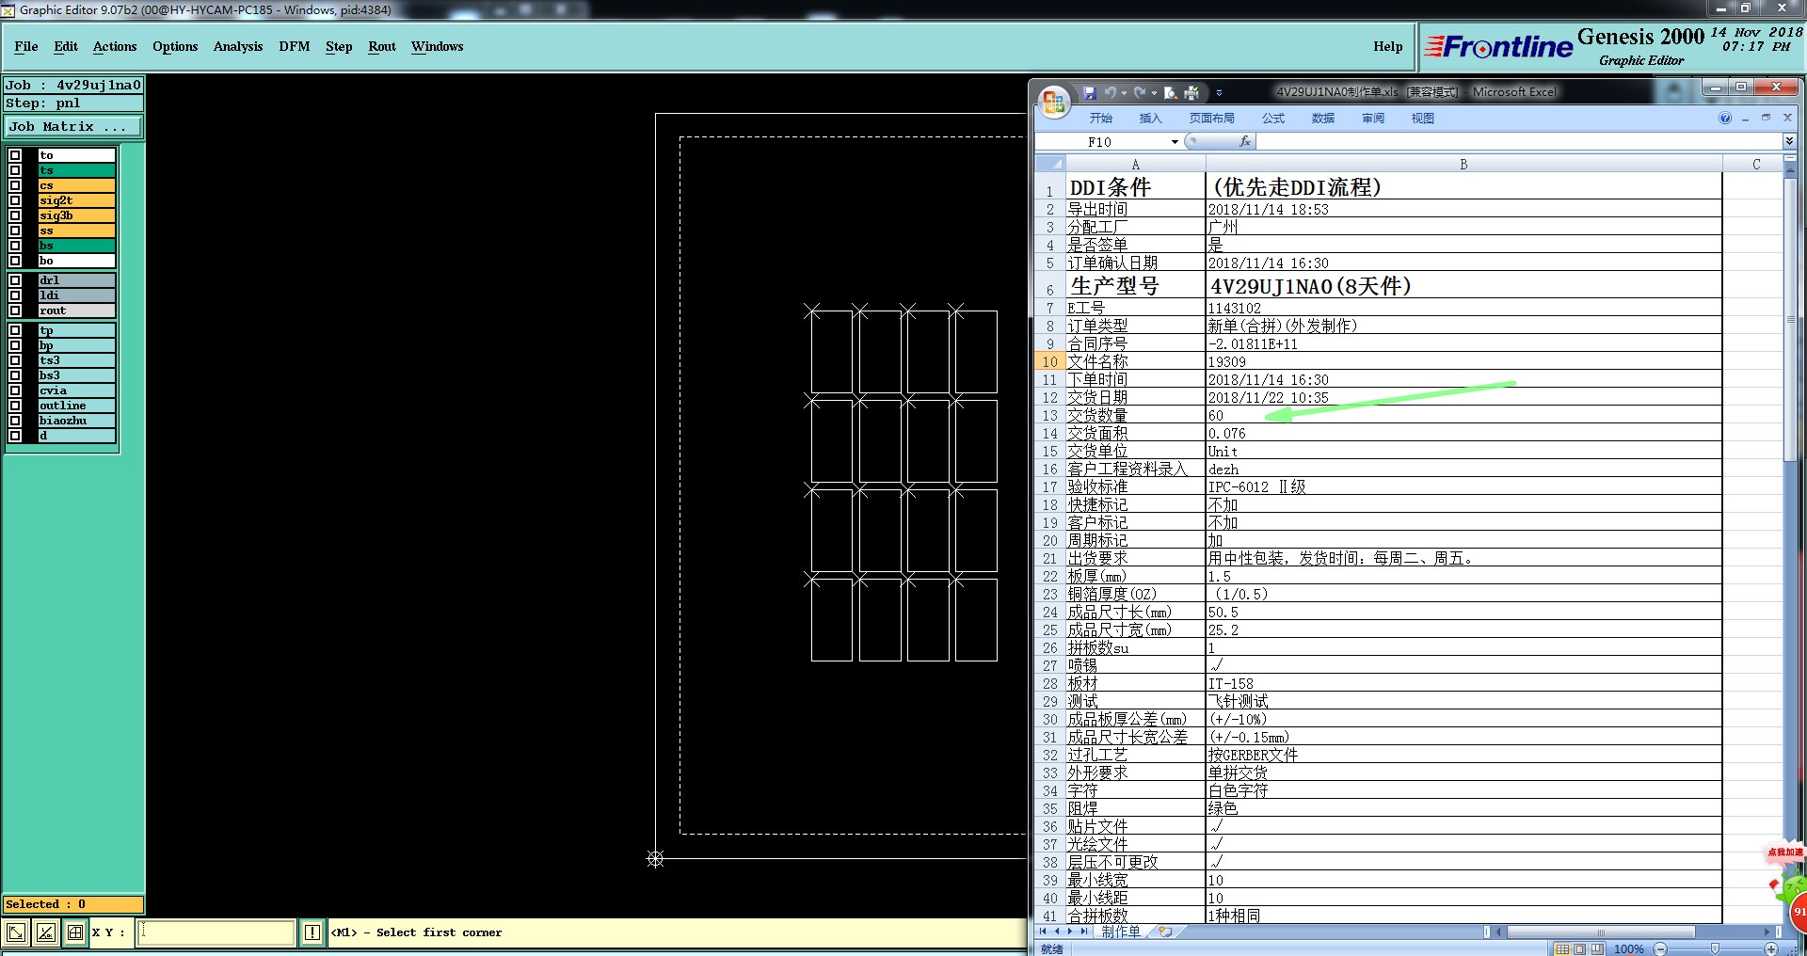Open the Analysis menu
This screenshot has height=956, width=1807.
(x=238, y=46)
